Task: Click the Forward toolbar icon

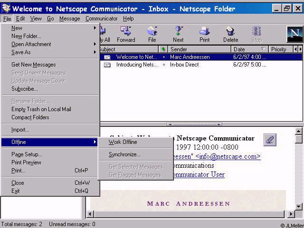Action: 126,34
